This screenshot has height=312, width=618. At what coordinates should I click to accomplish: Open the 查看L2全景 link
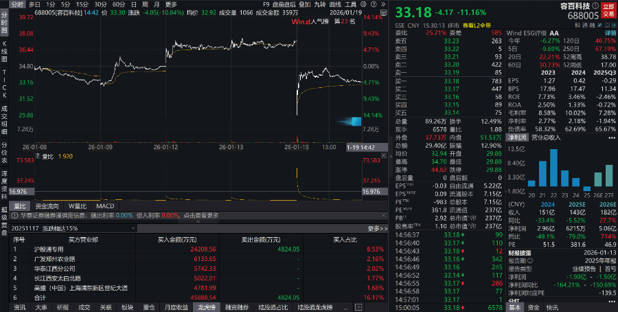[x=477, y=25]
